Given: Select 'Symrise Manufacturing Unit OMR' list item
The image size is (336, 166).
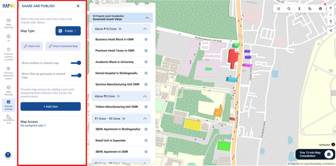Looking at the screenshot, I should 121,84.
